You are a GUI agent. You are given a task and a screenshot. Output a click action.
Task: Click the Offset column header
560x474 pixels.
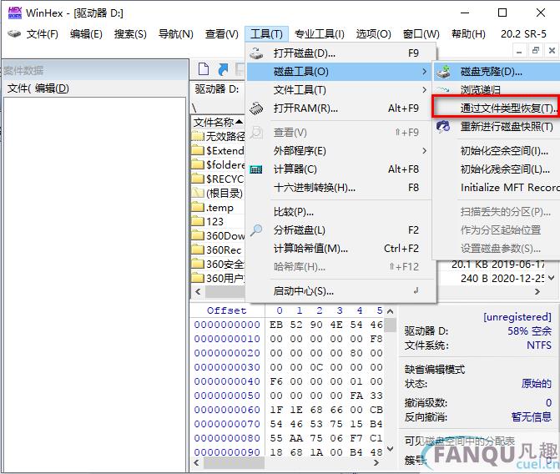point(226,310)
